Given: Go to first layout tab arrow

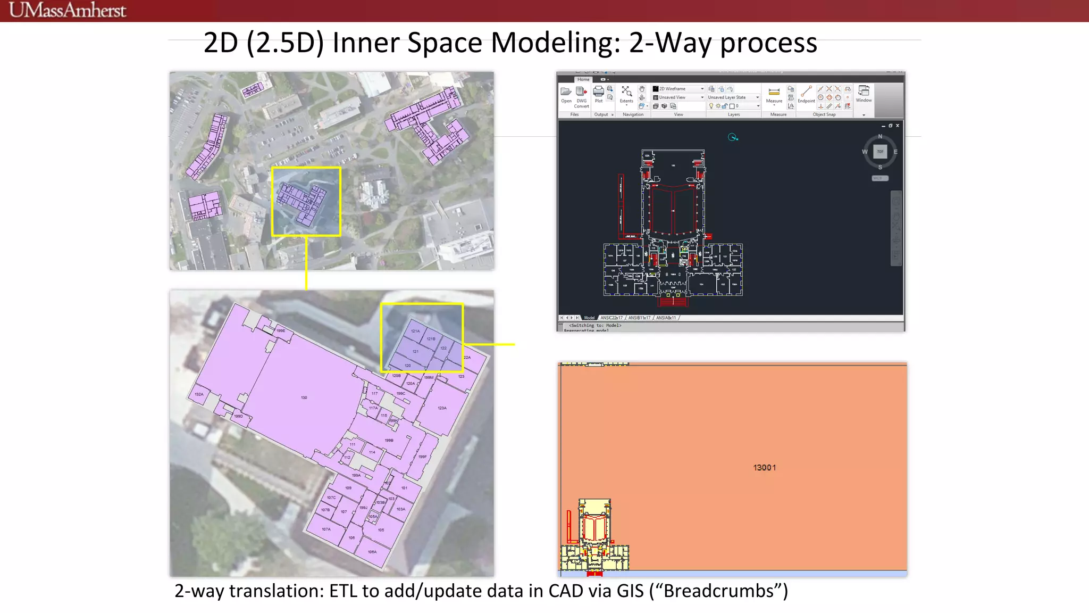Looking at the screenshot, I should pyautogui.click(x=561, y=318).
